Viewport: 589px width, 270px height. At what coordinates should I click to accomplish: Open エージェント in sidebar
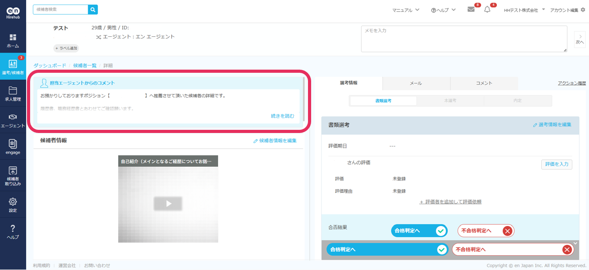coord(13,120)
